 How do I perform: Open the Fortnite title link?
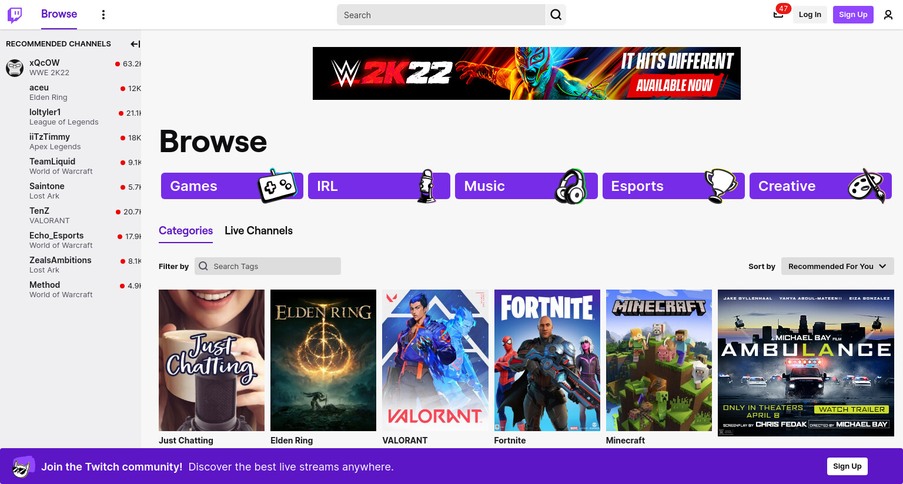[510, 441]
